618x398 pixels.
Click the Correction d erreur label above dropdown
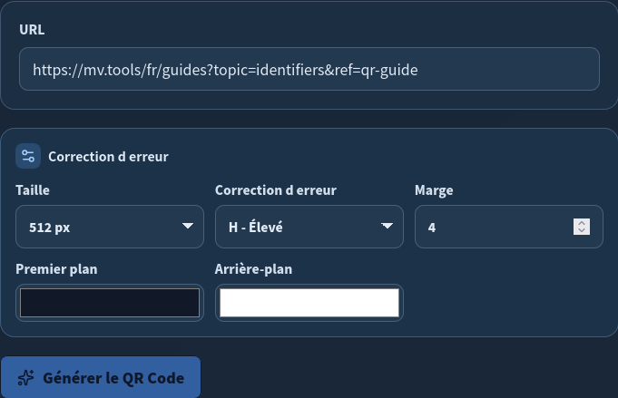(276, 190)
